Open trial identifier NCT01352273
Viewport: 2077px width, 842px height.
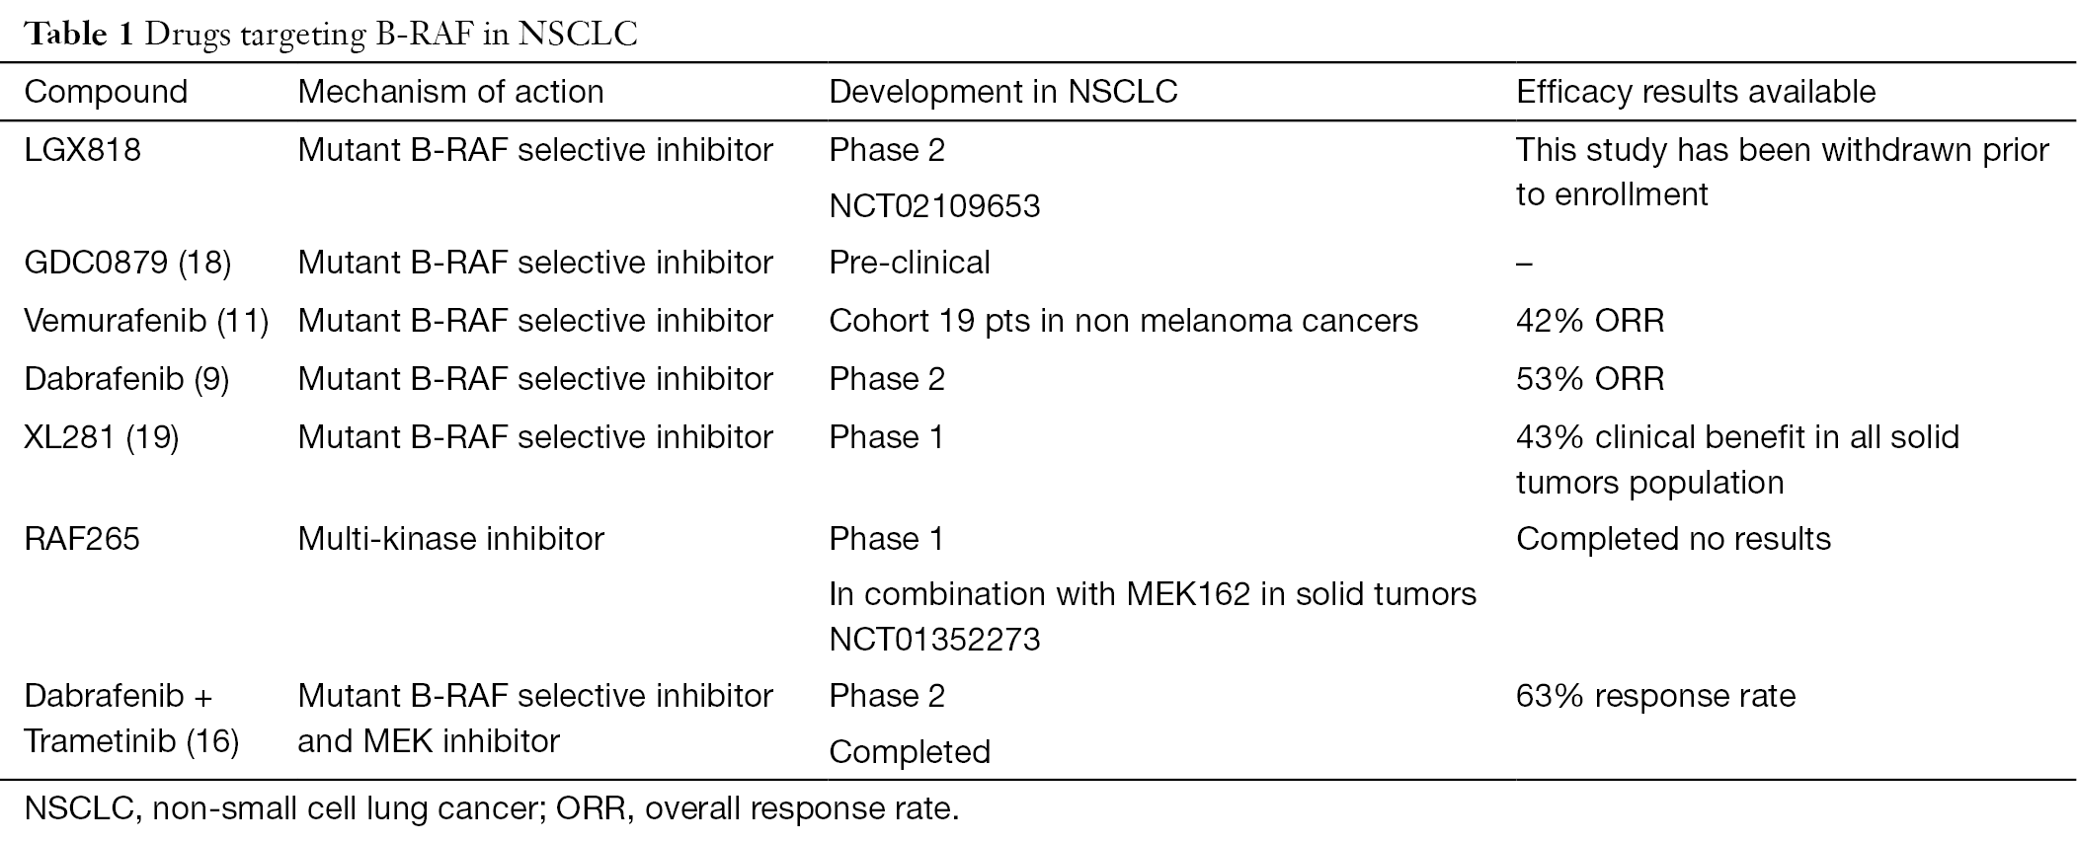coord(934,640)
